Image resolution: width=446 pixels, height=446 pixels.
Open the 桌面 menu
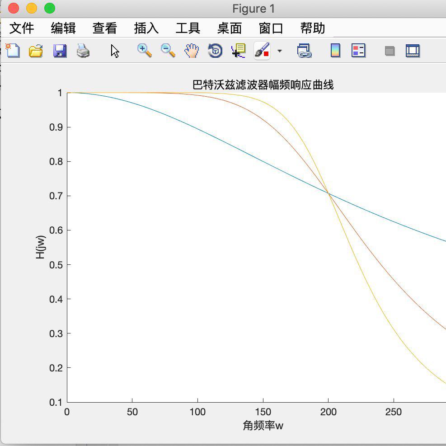pyautogui.click(x=229, y=28)
